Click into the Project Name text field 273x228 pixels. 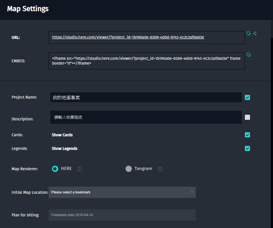(x=146, y=97)
